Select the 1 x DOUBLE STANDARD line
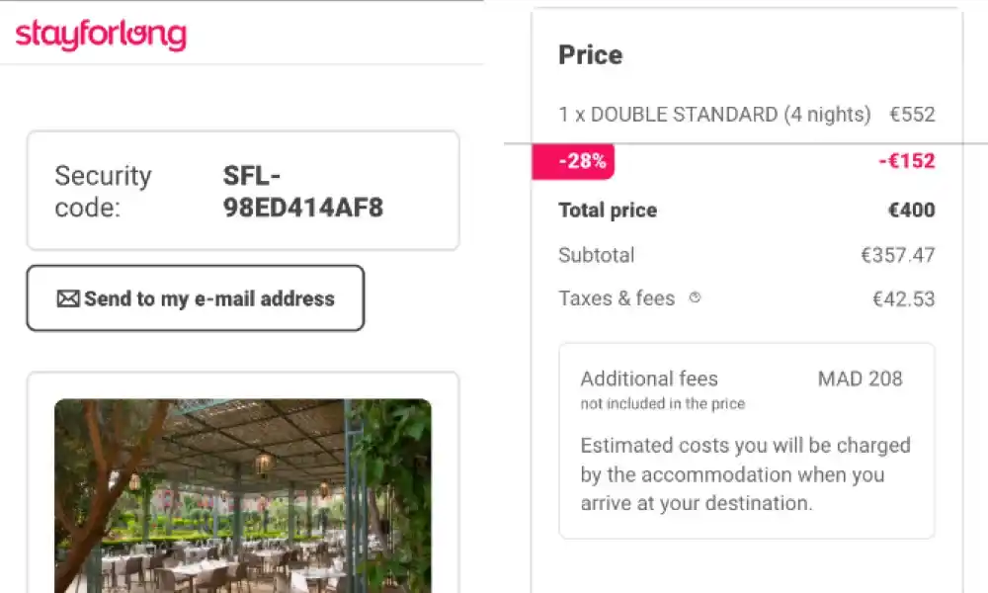Viewport: 988px width, 593px height. [714, 115]
